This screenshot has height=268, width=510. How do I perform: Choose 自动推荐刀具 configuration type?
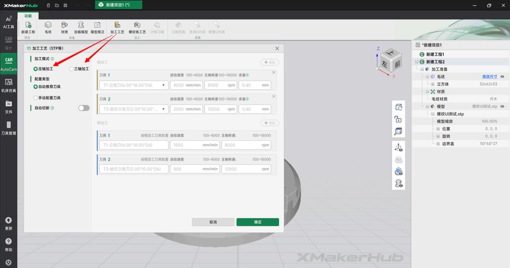(47, 86)
